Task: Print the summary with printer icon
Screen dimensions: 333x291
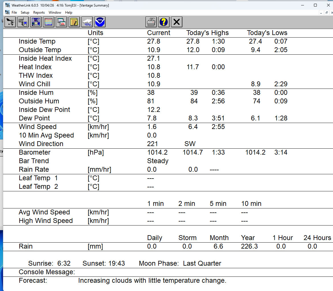Action: click(x=151, y=22)
